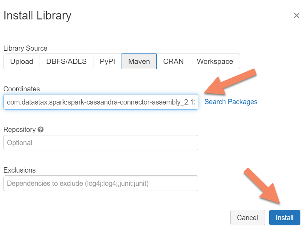Switch to the CRAN tab

pyautogui.click(x=173, y=61)
